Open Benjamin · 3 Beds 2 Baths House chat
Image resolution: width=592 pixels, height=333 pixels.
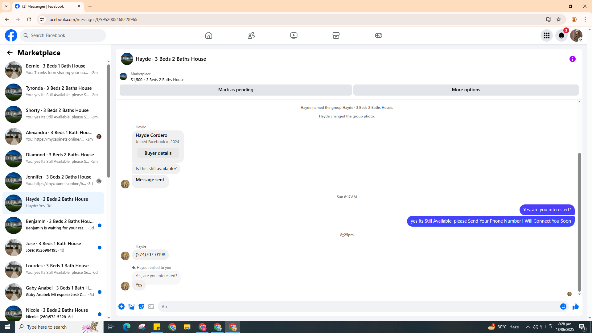pos(53,225)
